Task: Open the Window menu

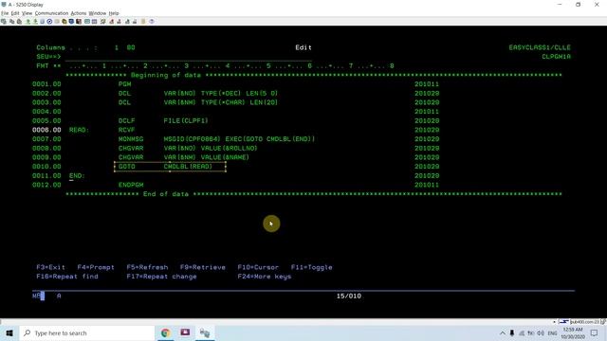Action: (x=98, y=13)
